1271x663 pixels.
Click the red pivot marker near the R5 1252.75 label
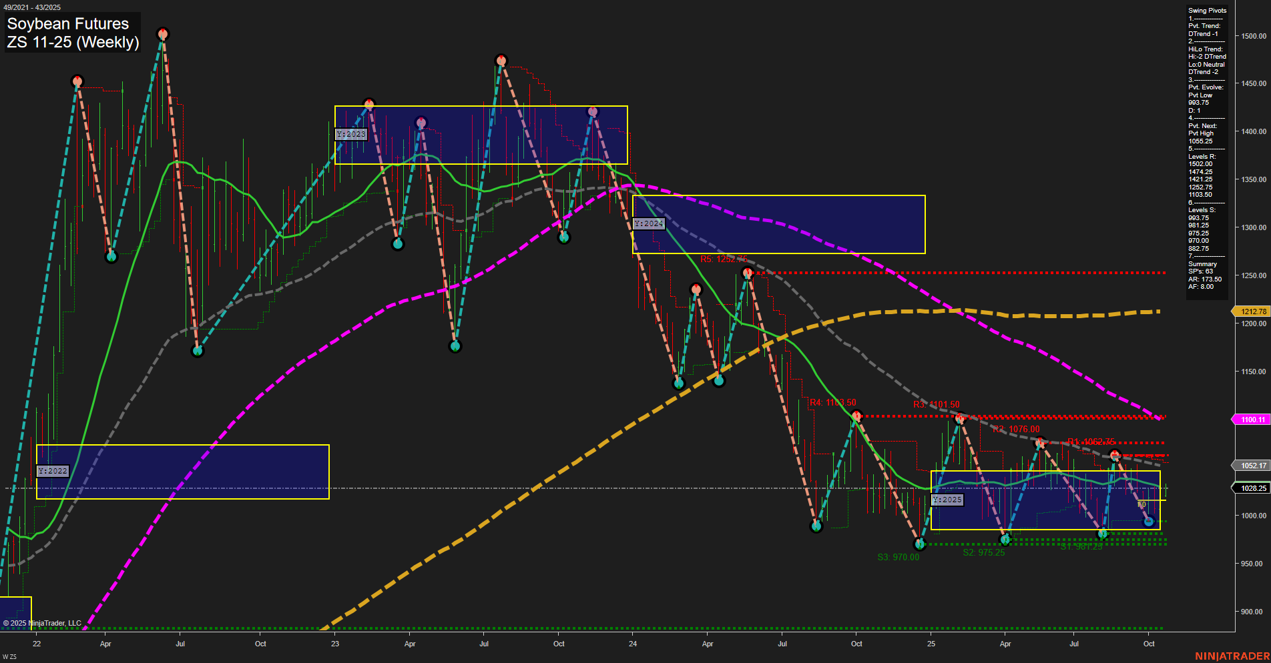click(x=748, y=272)
